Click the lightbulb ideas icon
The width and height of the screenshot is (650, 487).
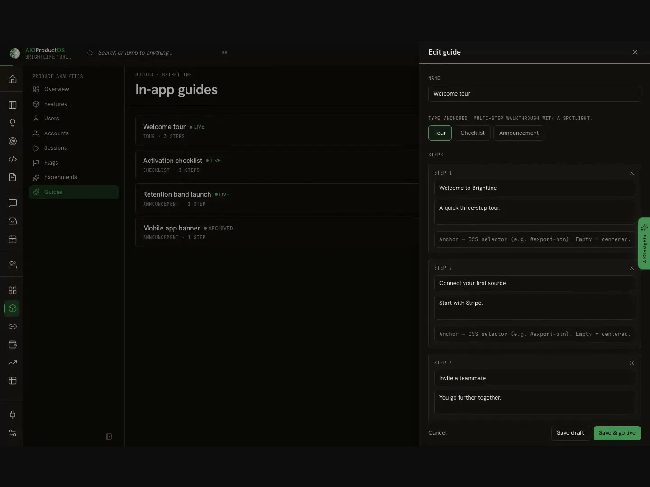pyautogui.click(x=13, y=123)
